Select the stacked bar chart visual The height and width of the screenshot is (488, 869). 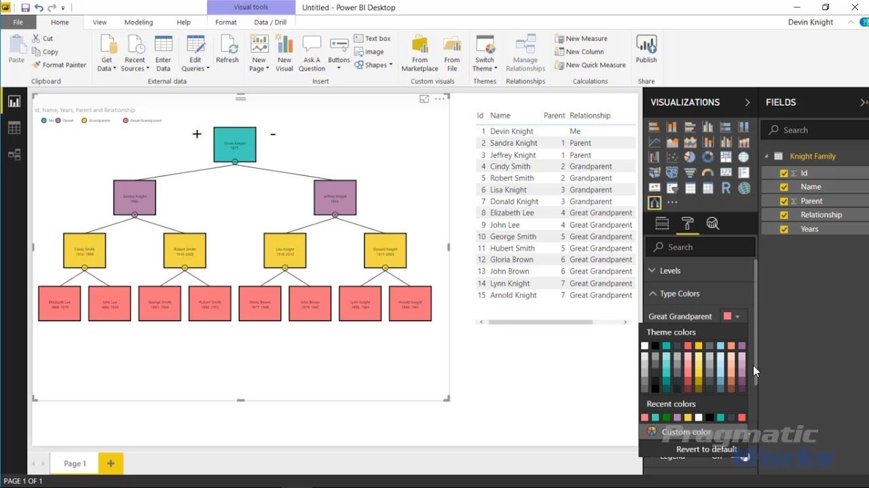click(654, 127)
